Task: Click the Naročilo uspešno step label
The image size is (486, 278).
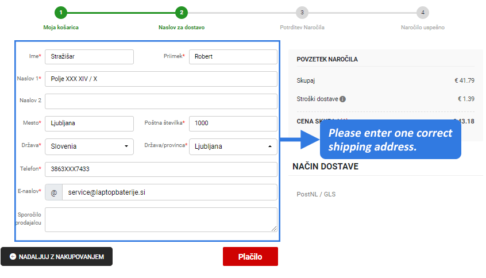Action: point(422,27)
